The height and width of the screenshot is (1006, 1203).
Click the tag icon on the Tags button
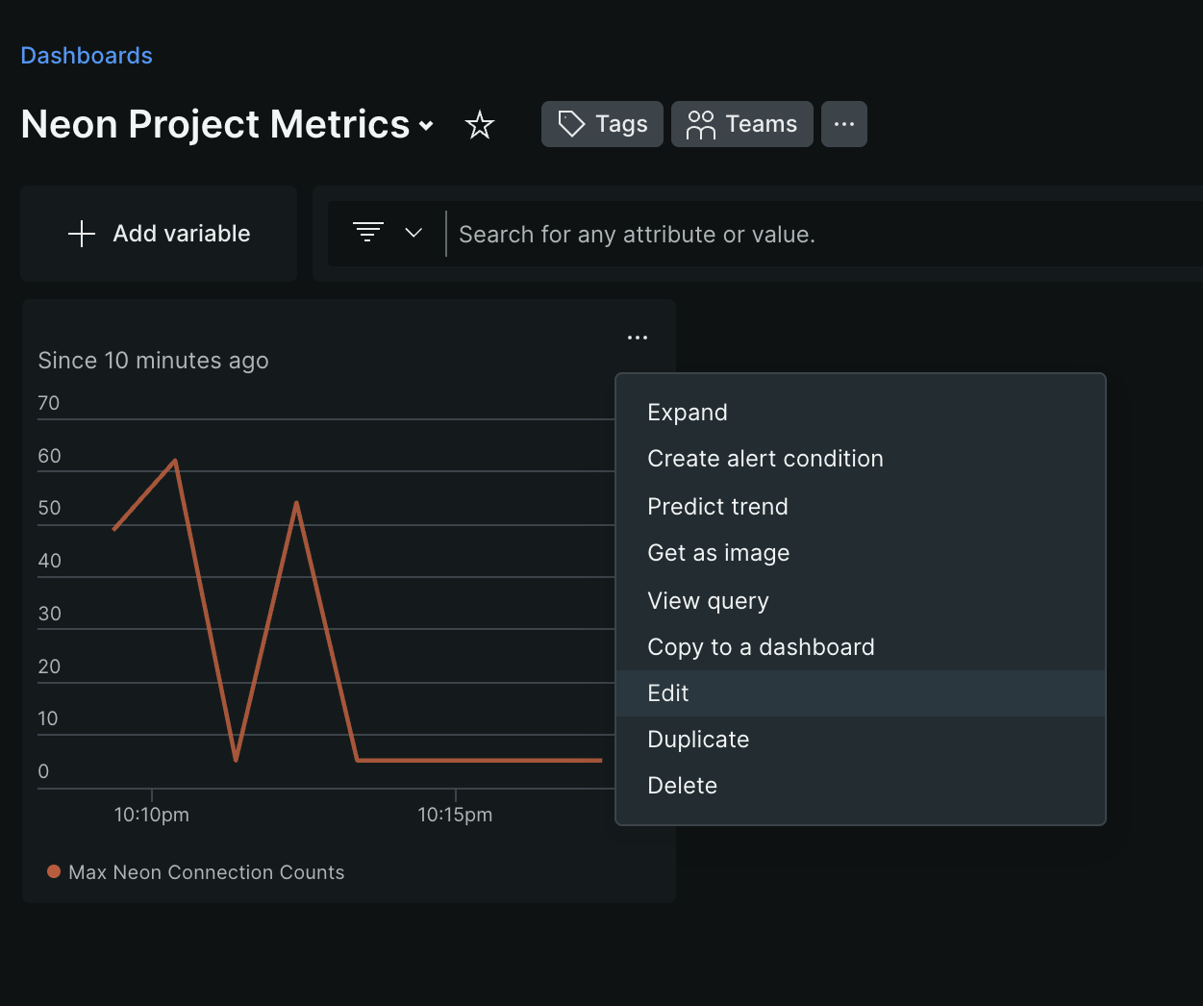[x=571, y=124]
